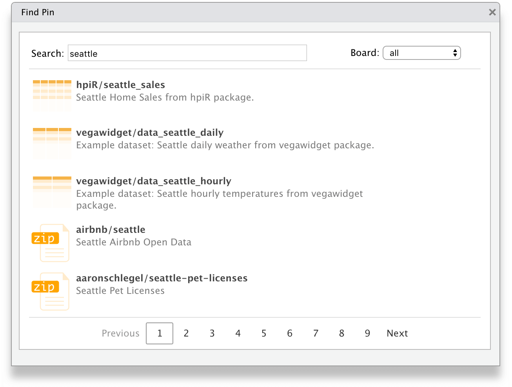
Task: Click the table icon for data_seattle_daily
Action: point(52,143)
